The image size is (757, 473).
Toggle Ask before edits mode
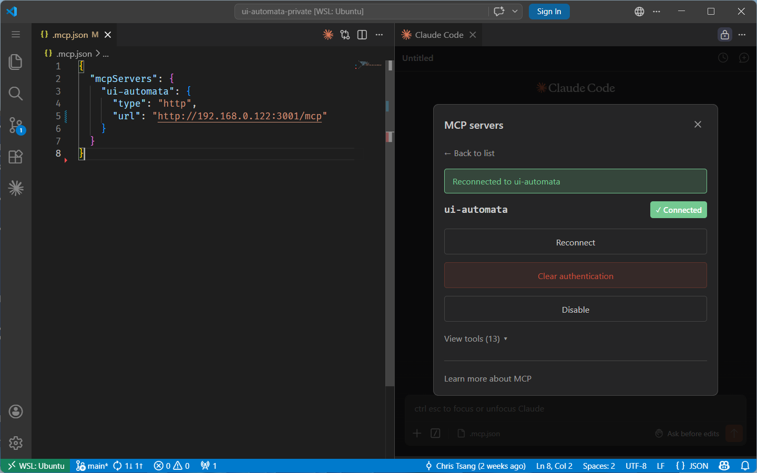click(687, 434)
